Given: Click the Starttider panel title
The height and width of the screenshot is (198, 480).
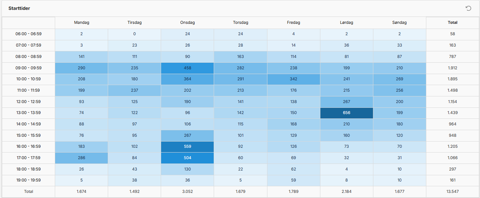Looking at the screenshot, I should pos(19,8).
